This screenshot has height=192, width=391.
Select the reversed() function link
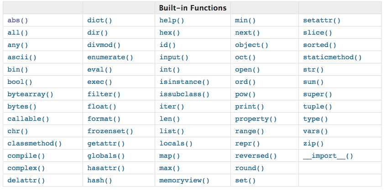pyautogui.click(x=256, y=156)
